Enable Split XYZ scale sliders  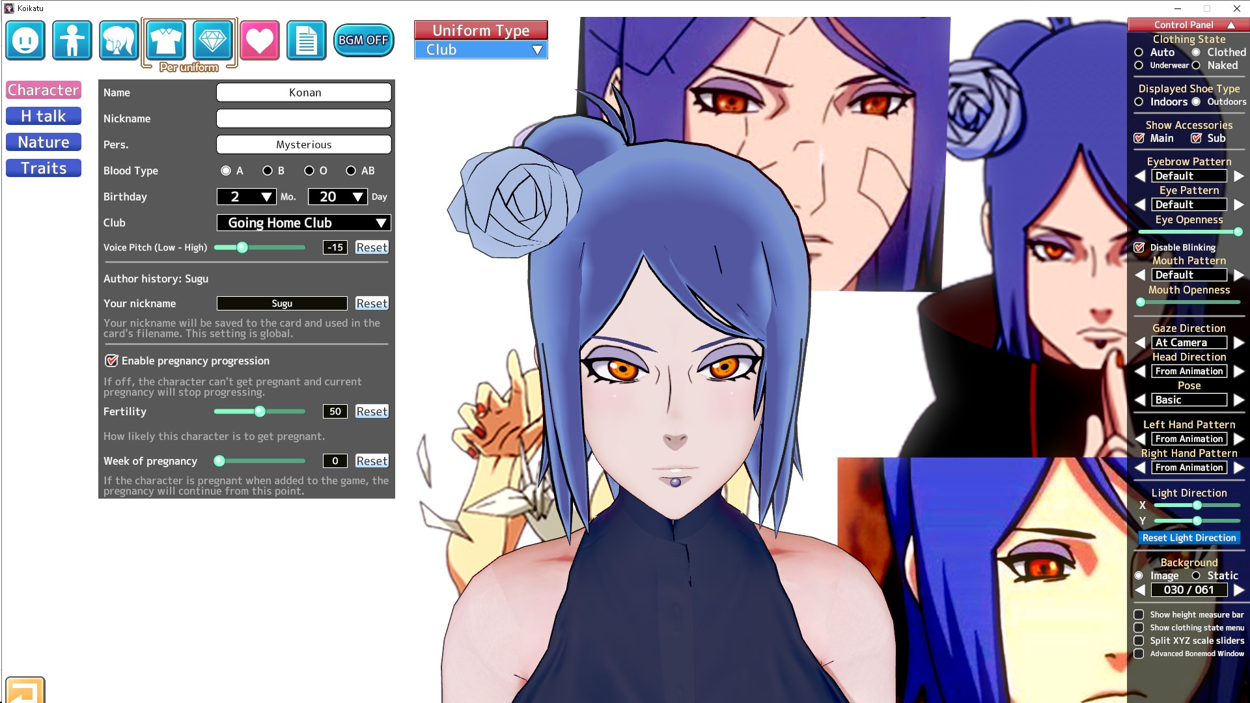(1139, 641)
